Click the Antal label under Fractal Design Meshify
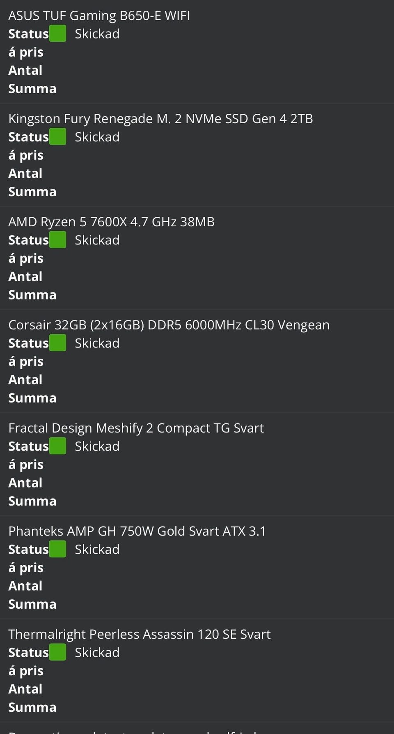 click(25, 483)
